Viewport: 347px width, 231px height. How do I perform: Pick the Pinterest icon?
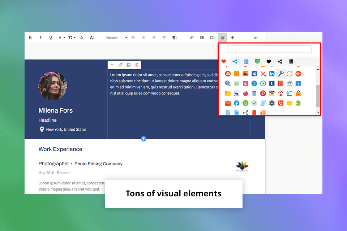click(263, 93)
